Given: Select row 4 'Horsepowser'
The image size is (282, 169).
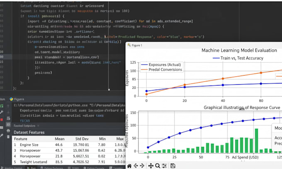Looking at the screenshot, I should (69, 156).
